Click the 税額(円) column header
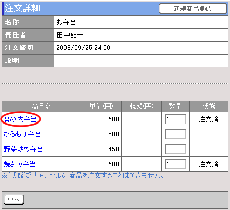230x210 pixels. point(141,107)
